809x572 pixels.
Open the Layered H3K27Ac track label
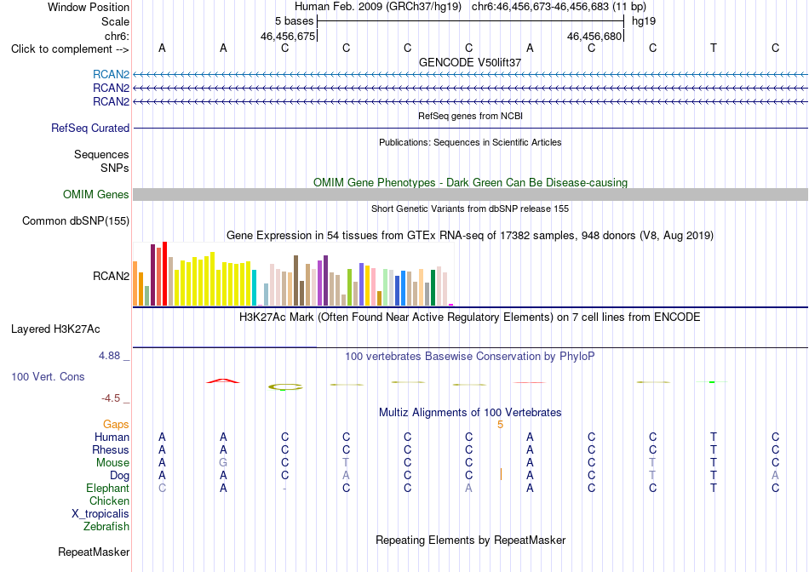pos(55,329)
